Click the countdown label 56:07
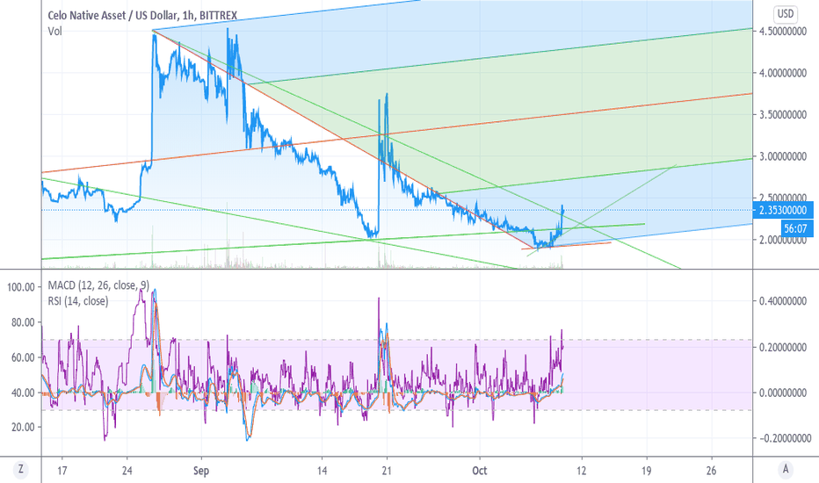The height and width of the screenshot is (483, 819). coord(796,228)
